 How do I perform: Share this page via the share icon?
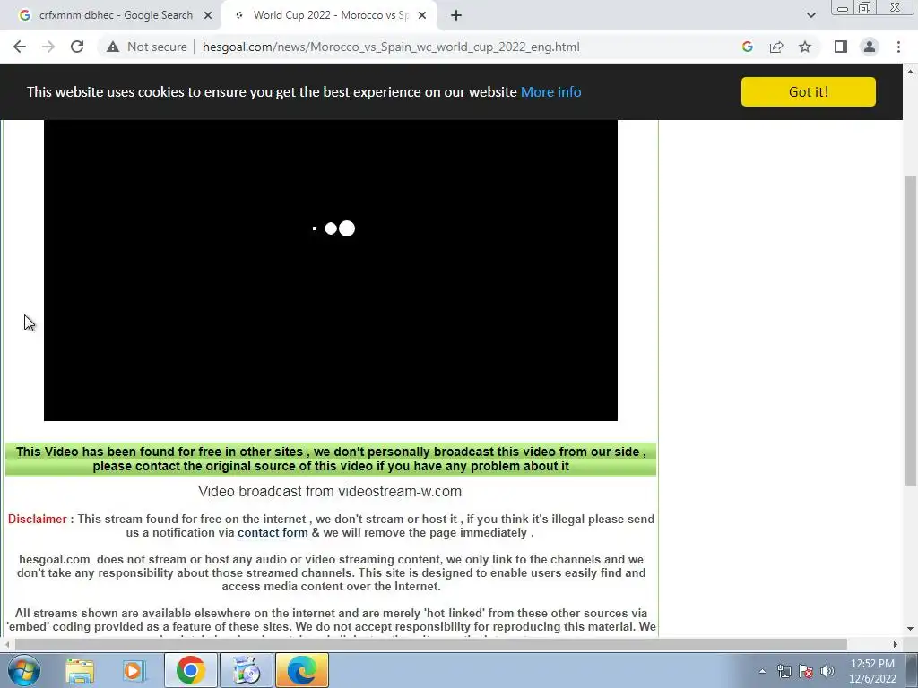pos(776,47)
